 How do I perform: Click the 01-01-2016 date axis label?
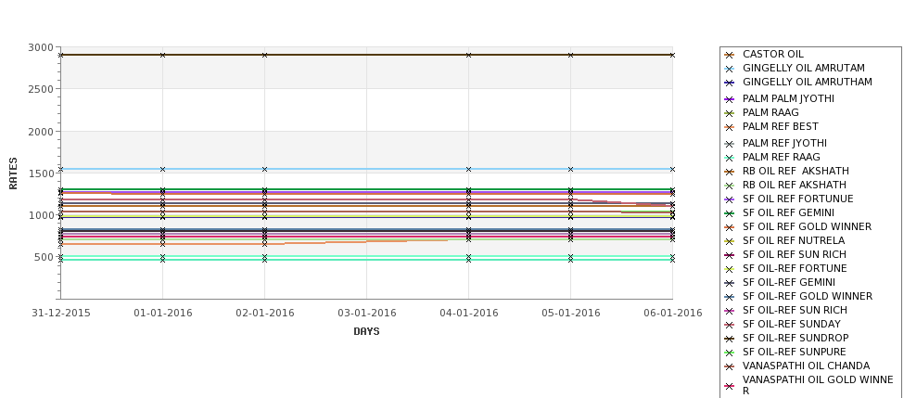[x=162, y=313]
